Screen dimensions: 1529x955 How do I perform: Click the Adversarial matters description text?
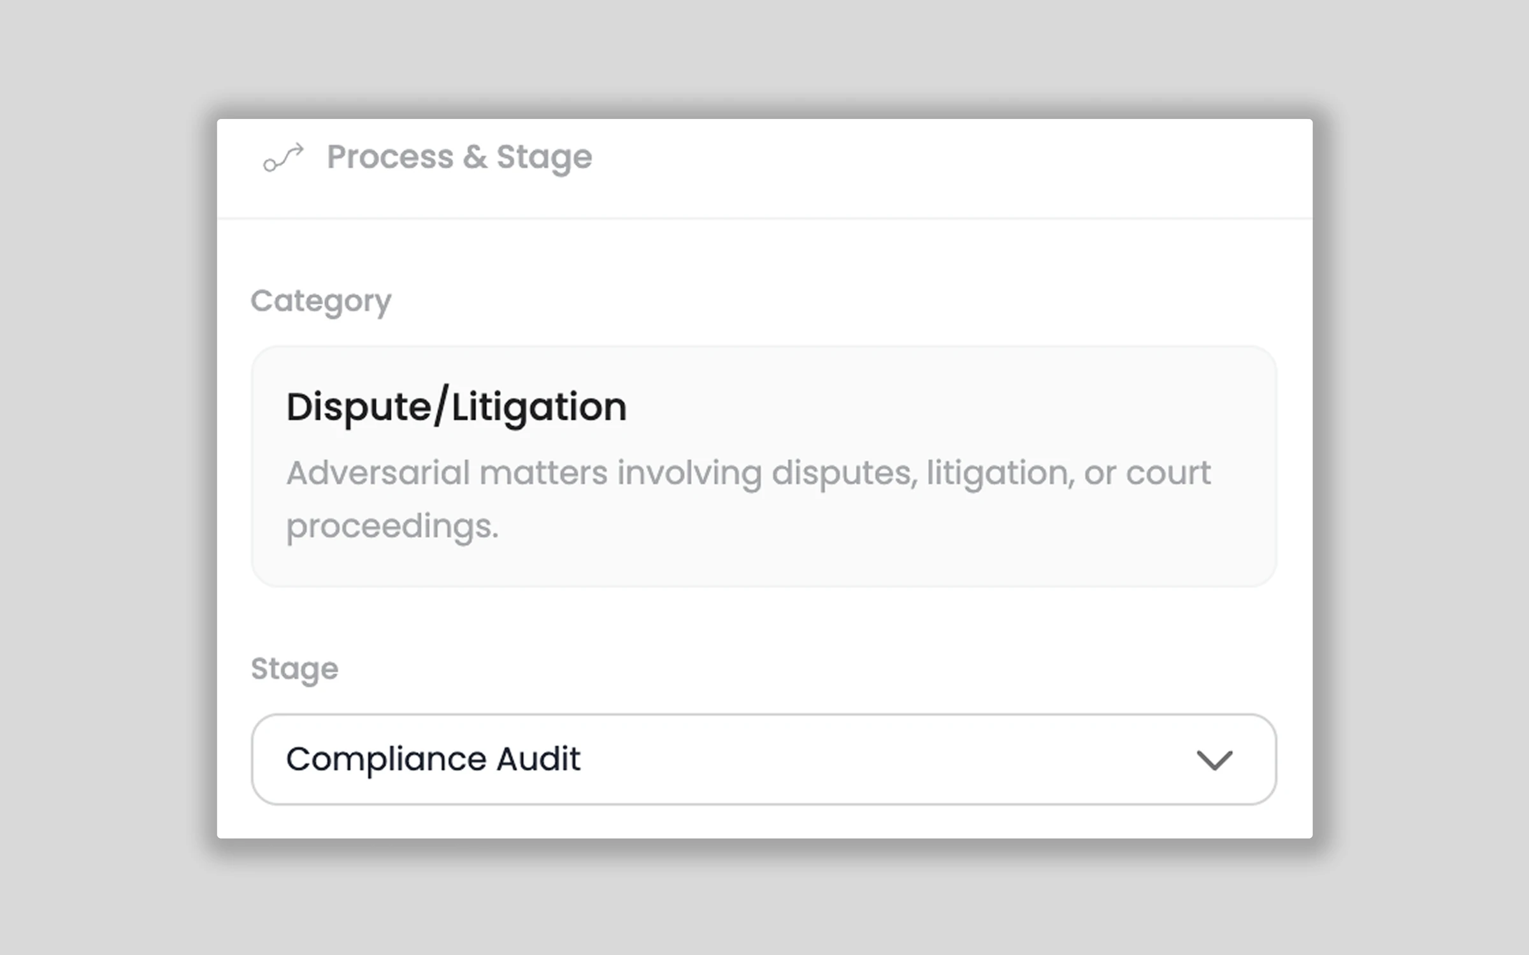[x=748, y=473]
